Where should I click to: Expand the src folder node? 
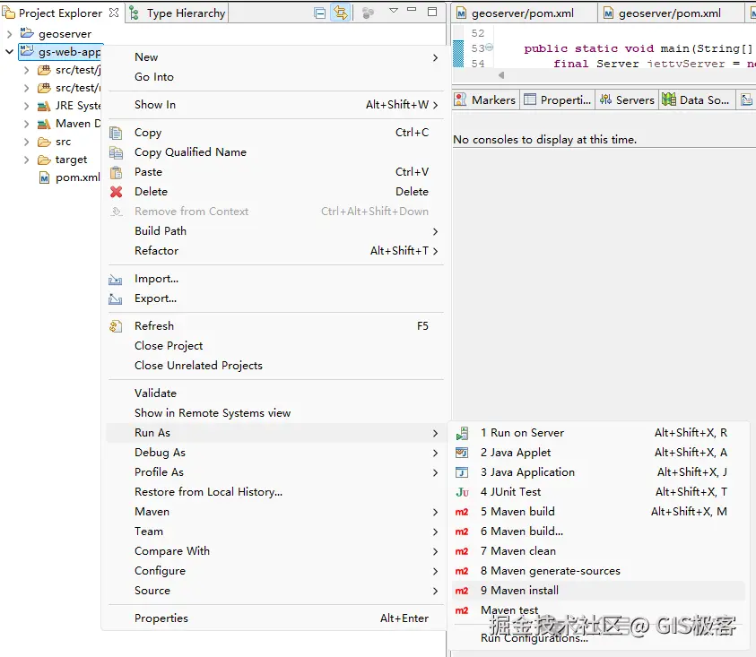tap(27, 142)
